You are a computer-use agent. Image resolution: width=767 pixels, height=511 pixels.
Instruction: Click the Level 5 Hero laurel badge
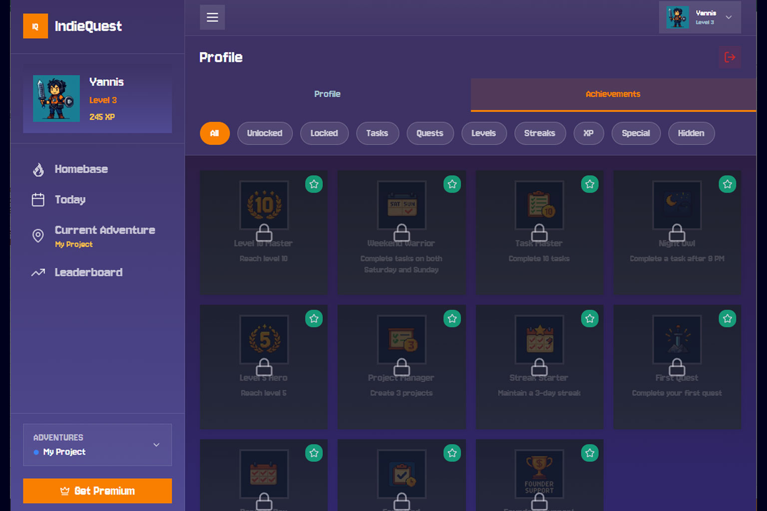[x=264, y=339]
